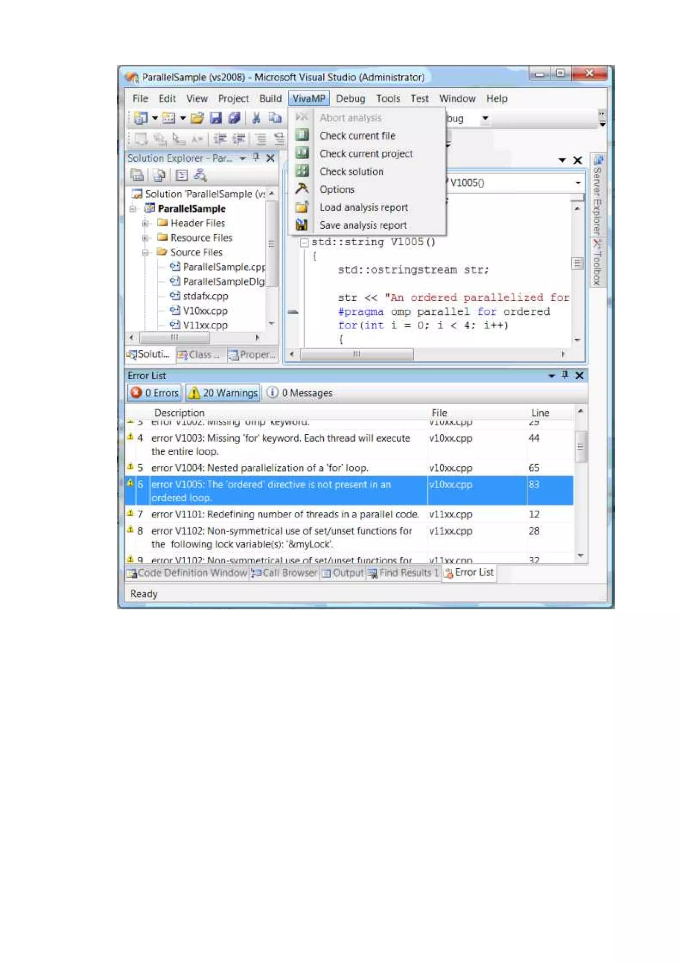Click the Increase Indent toolbar icon
The width and height of the screenshot is (681, 964).
pyautogui.click(x=239, y=139)
